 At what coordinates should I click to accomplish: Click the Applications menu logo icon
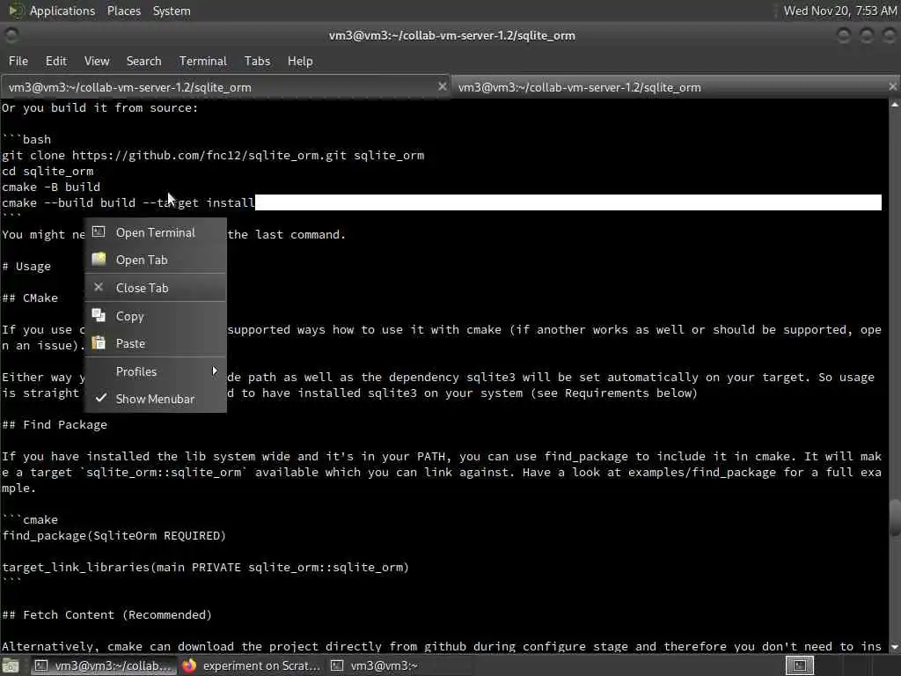[x=16, y=11]
